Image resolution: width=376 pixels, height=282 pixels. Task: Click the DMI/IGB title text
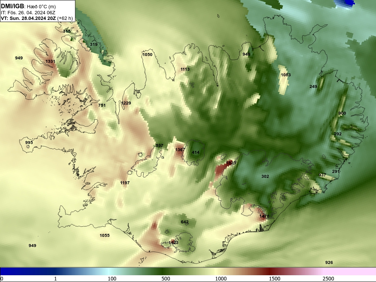(x=12, y=6)
